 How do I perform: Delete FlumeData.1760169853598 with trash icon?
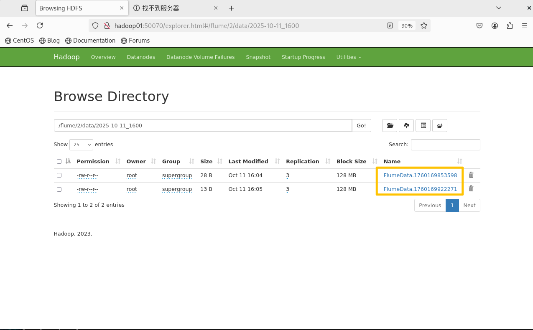point(471,175)
